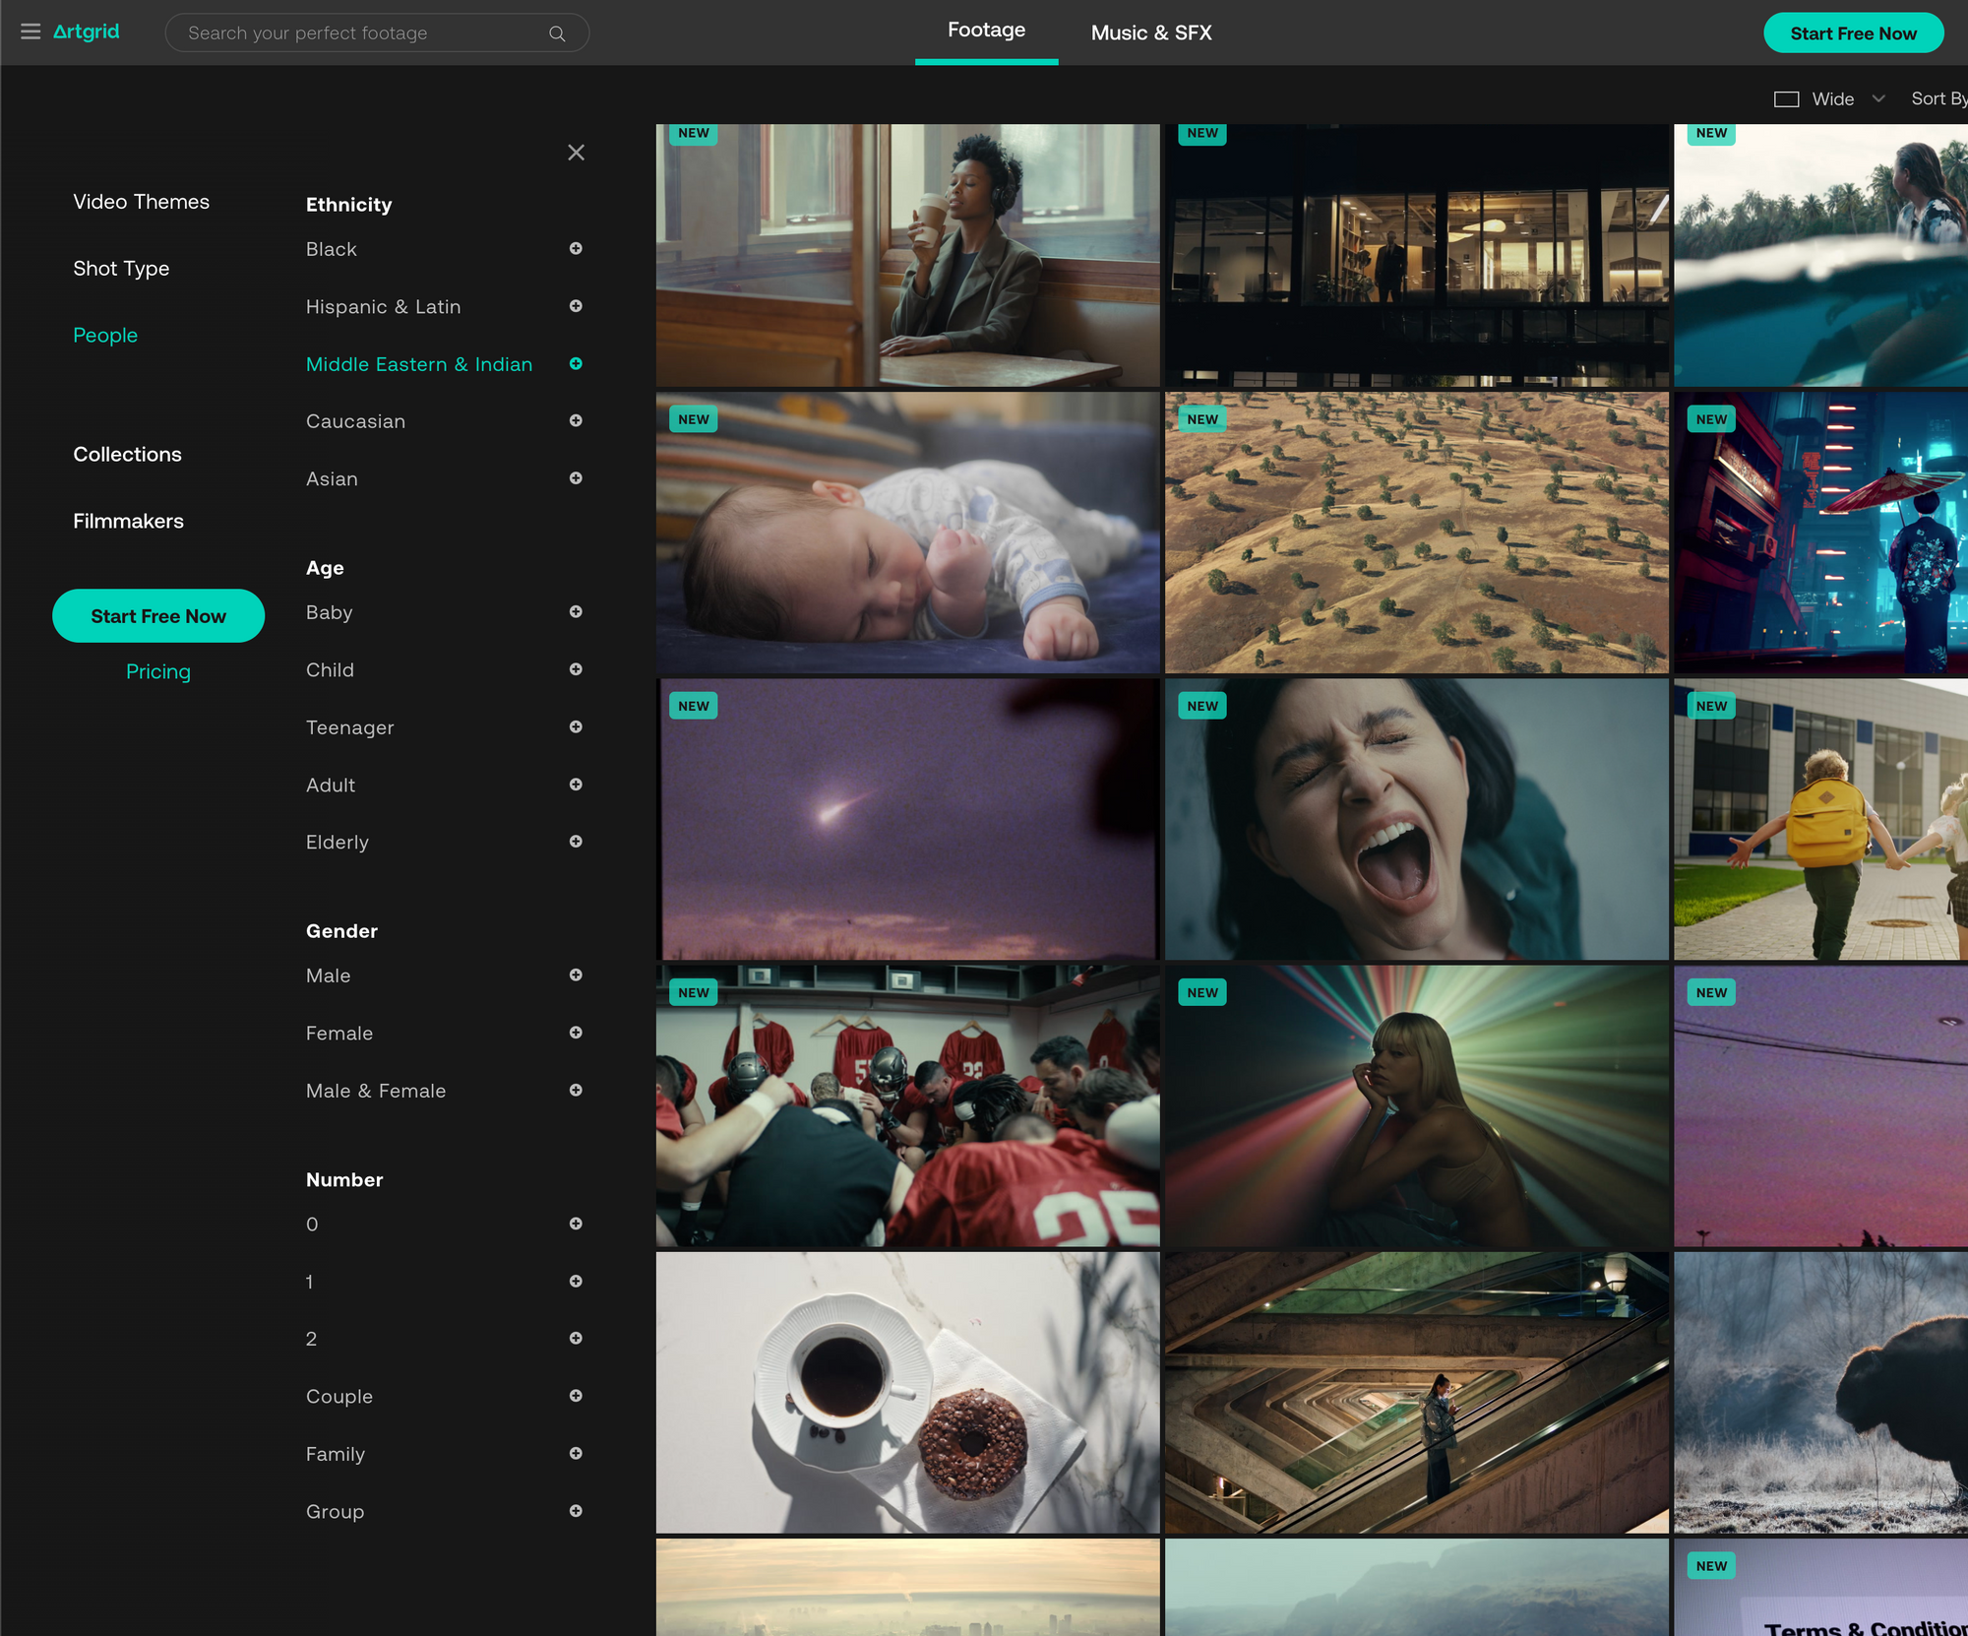
Task: Click the Pricing link
Action: tap(158, 670)
